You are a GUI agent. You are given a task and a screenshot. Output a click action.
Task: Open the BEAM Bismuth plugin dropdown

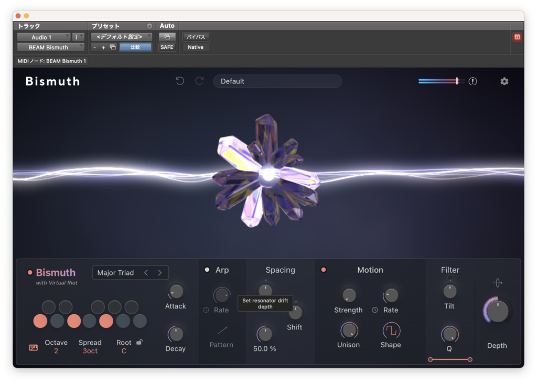point(51,47)
